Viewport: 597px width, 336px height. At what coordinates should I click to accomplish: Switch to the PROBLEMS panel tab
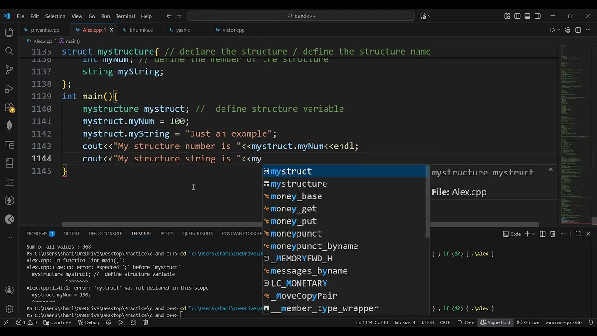click(x=40, y=234)
